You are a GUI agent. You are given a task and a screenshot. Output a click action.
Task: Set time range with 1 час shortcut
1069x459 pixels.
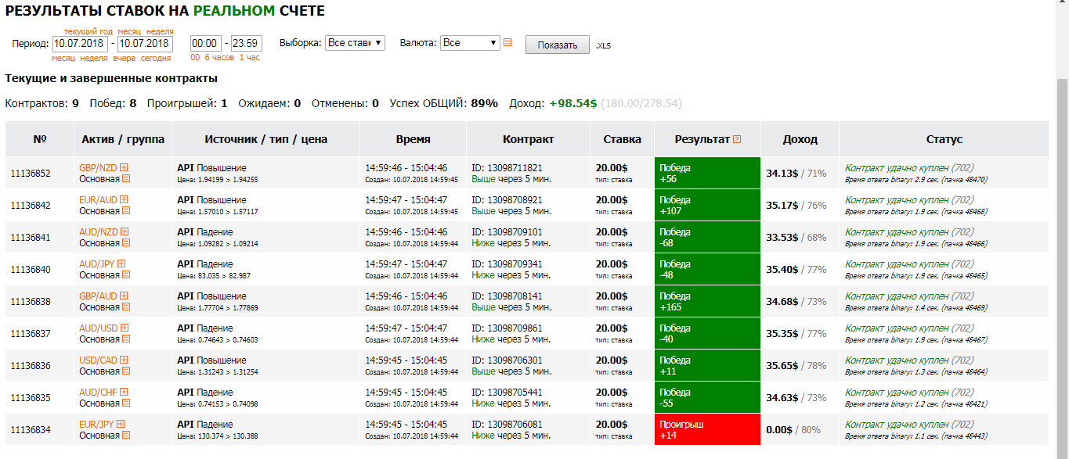click(x=250, y=58)
